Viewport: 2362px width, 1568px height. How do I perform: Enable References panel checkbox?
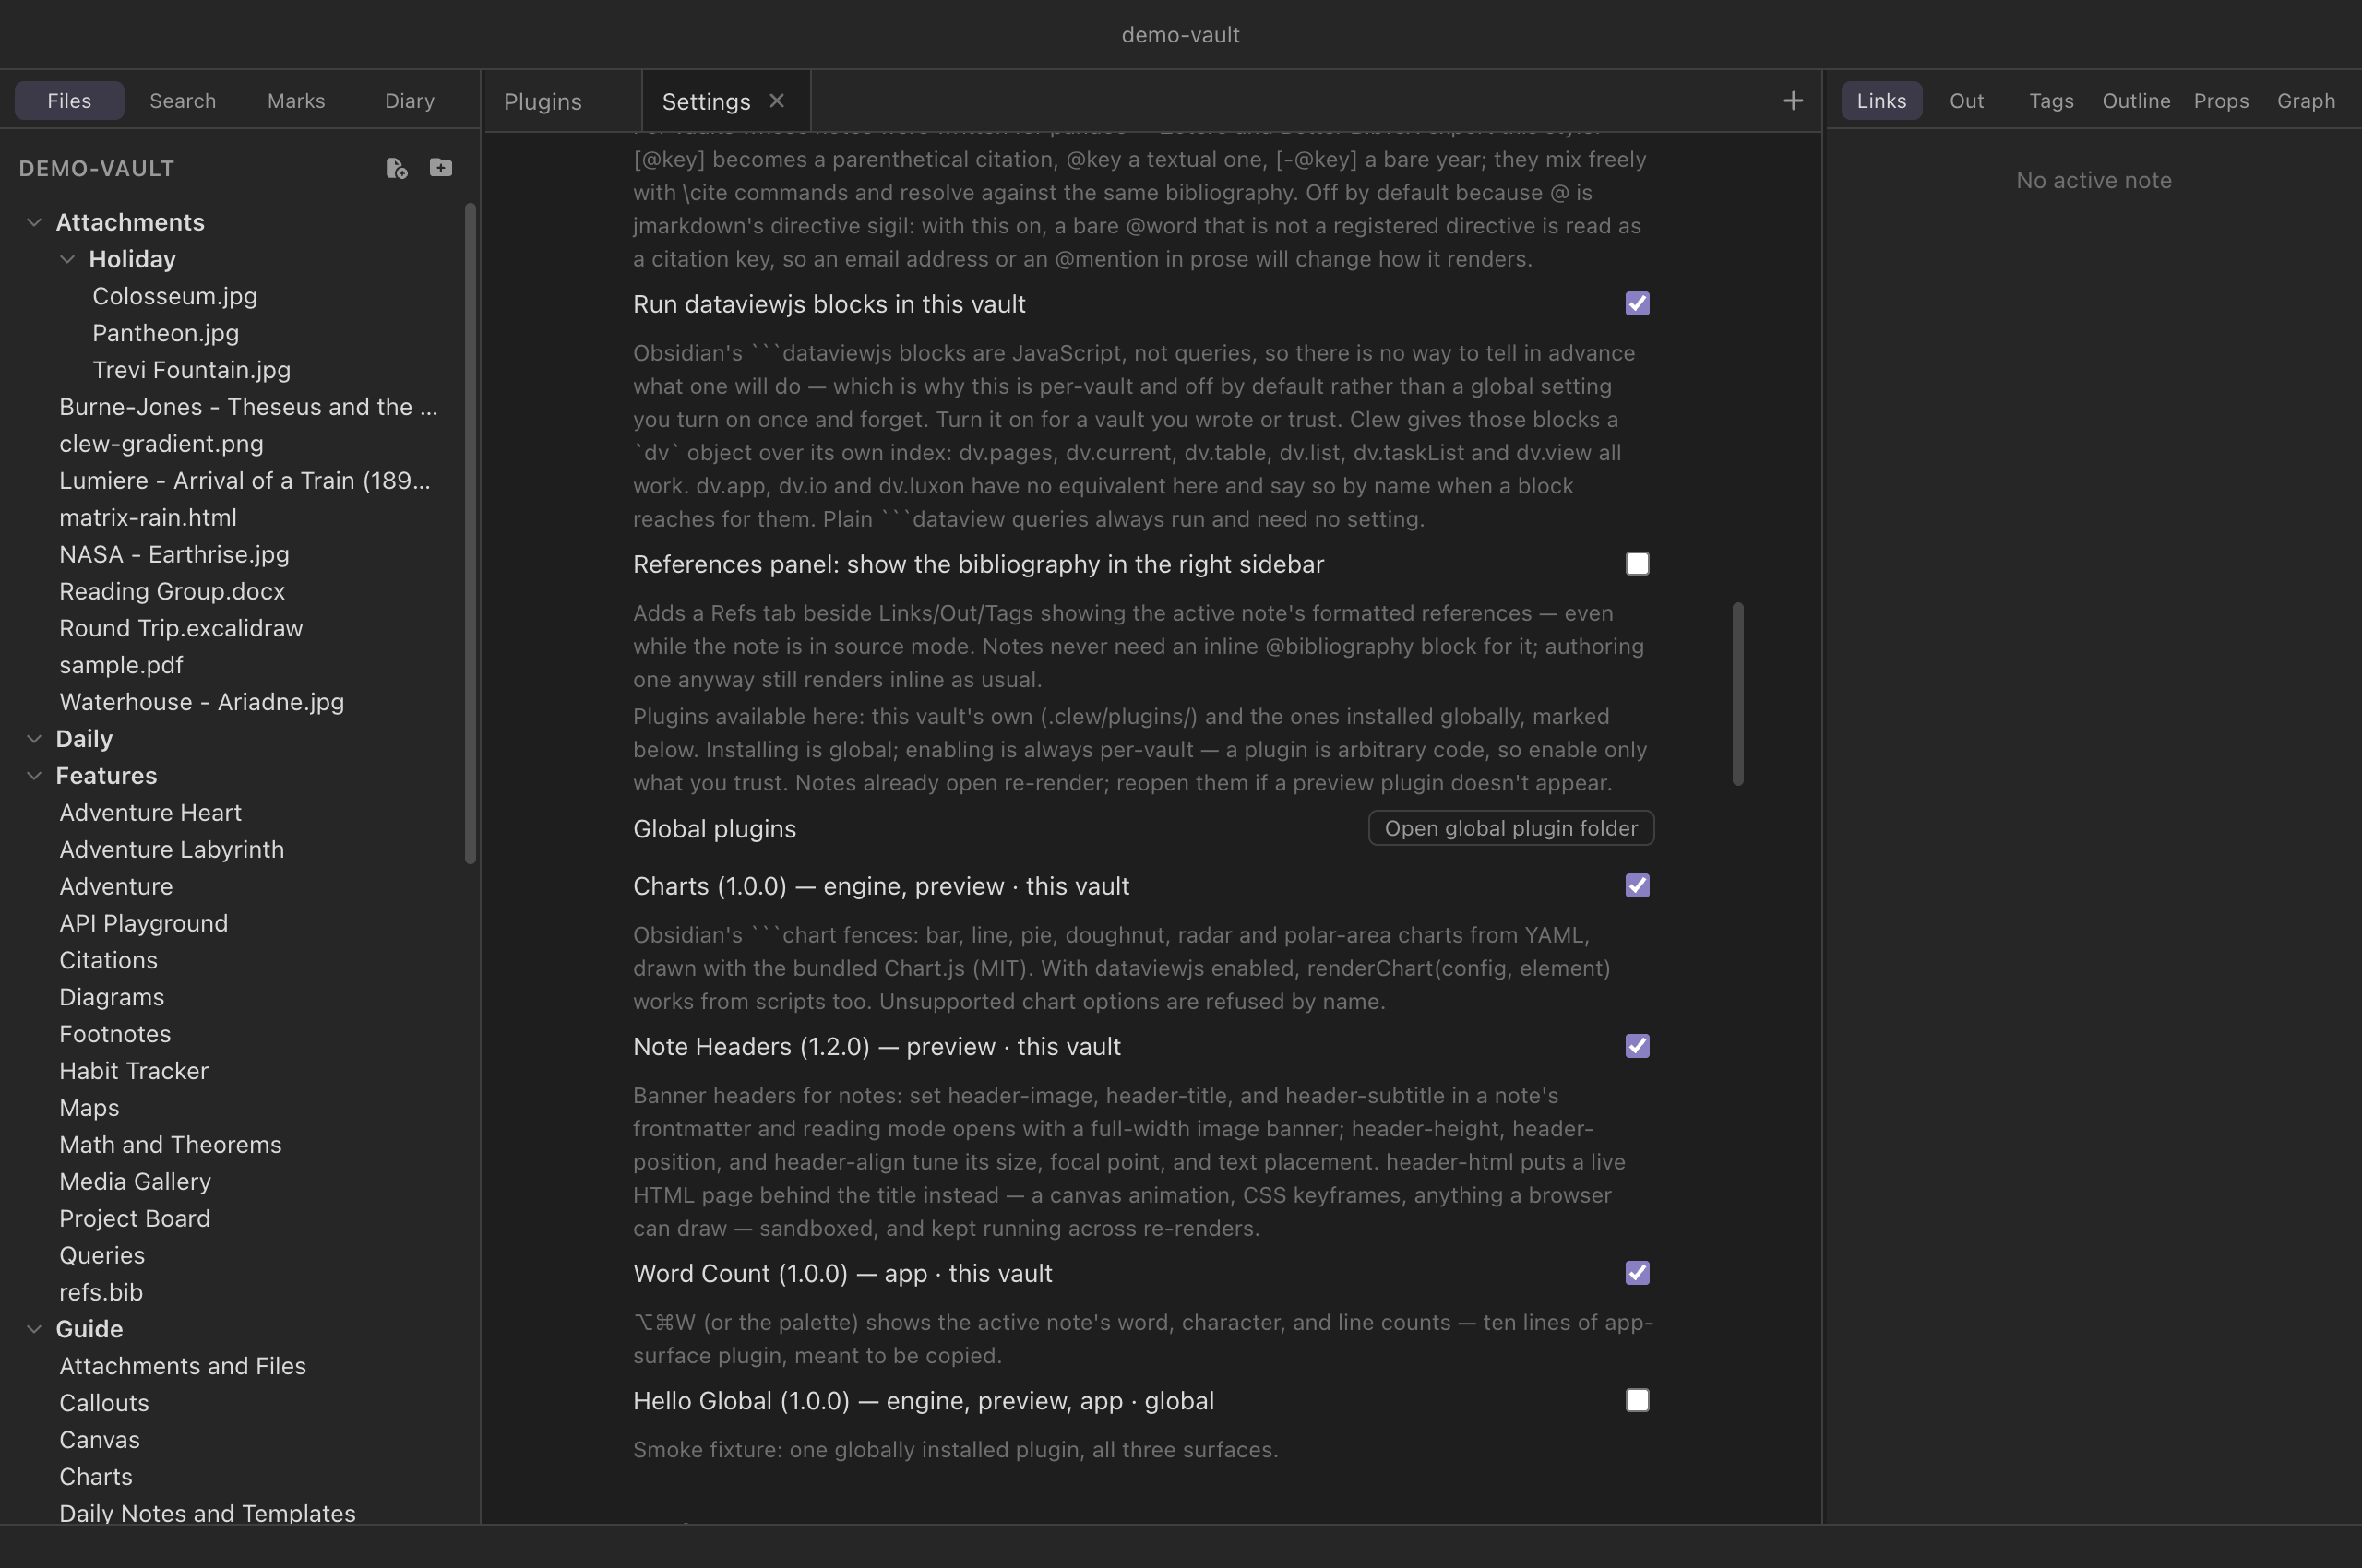point(1637,564)
